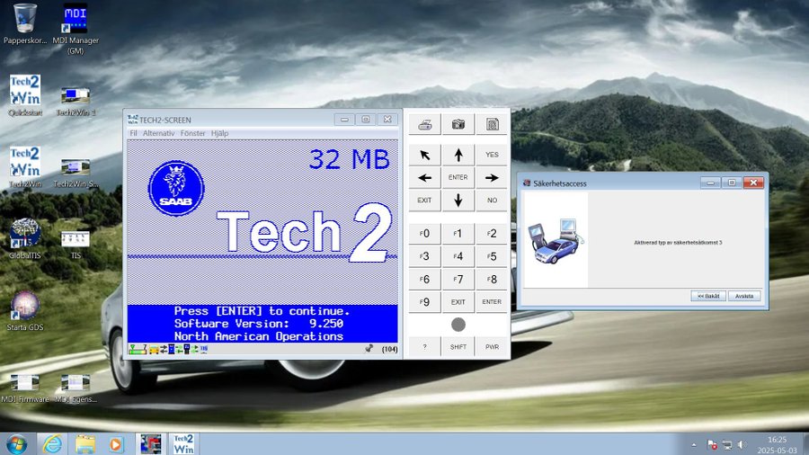Select the Tech2Win desktop icon
This screenshot has height=455, width=809.
25,168
